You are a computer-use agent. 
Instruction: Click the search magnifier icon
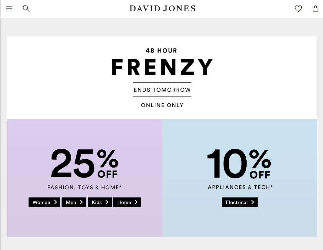coord(26,9)
